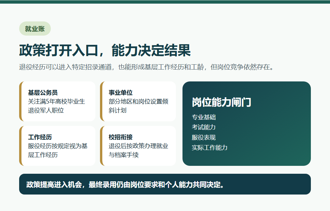Click text 部分地区和岗位设置倾斜计划
Viewport: 330px width, 211px height.
click(139, 106)
